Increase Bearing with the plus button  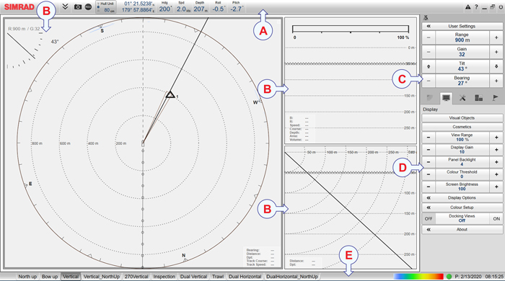[x=496, y=81]
